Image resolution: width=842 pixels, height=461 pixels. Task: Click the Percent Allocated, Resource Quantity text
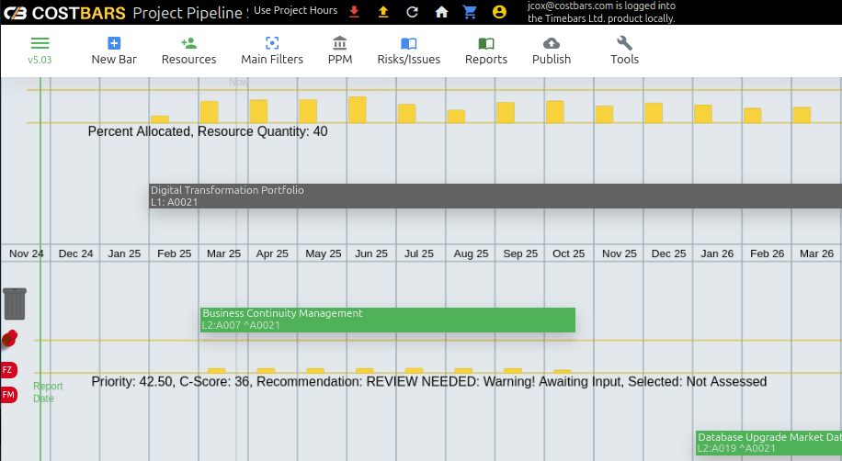click(x=208, y=131)
